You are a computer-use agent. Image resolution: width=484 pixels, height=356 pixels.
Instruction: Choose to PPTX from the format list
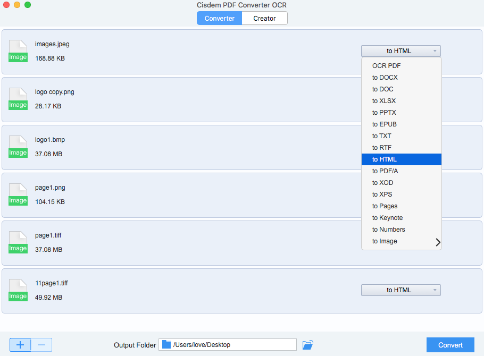pos(401,113)
